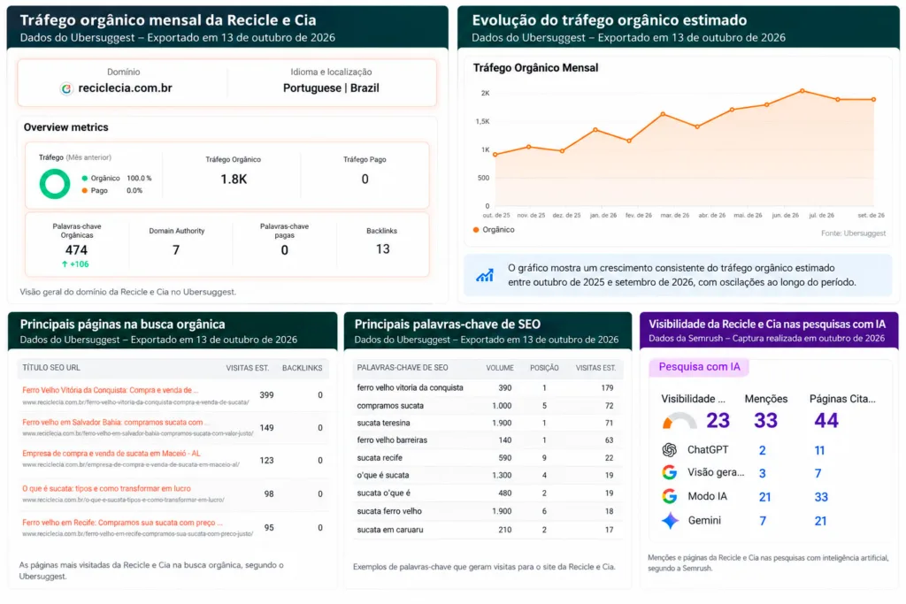
Task: Click the orange Pago legend dot
Action: pos(84,190)
